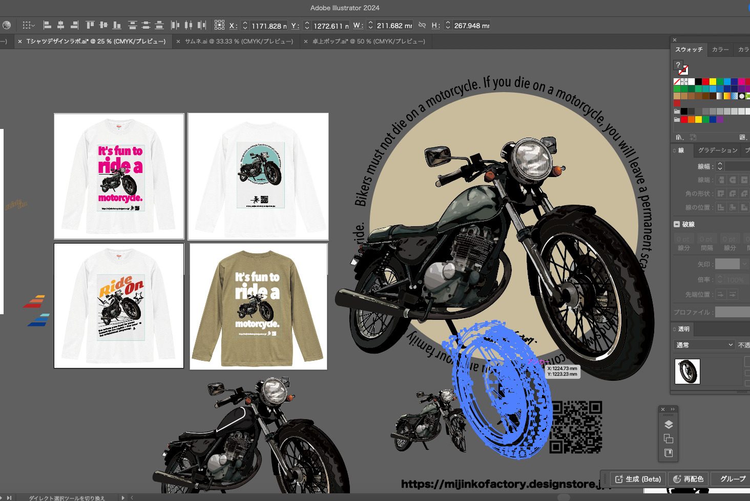Select the yellow swatch in first row

click(x=713, y=81)
